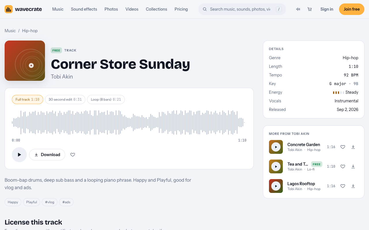Open the Photos menu
The width and height of the screenshot is (369, 230).
111,9
